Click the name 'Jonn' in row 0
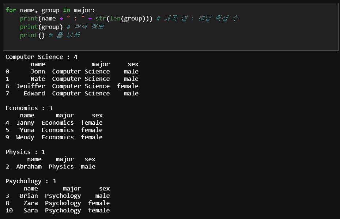Image resolution: width=340 pixels, height=219 pixels. click(38, 72)
